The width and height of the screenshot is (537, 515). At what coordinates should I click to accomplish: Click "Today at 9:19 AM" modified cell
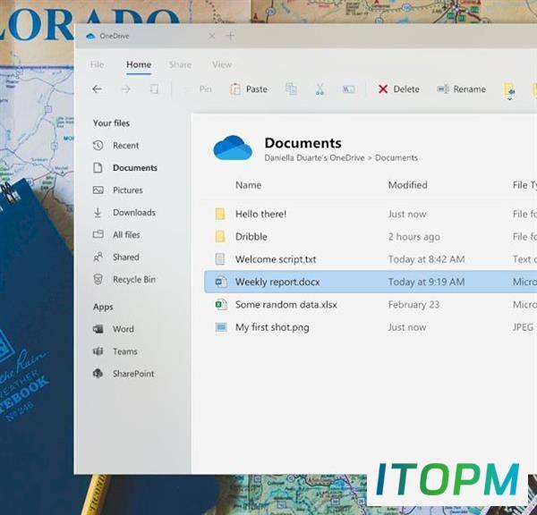426,282
